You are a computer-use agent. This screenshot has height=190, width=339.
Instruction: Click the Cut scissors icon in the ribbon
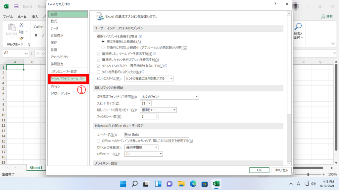click(x=22, y=25)
